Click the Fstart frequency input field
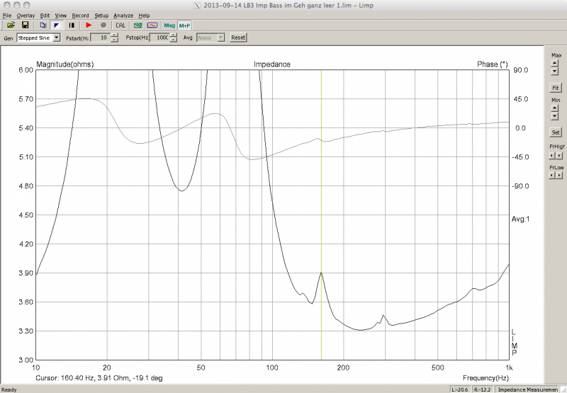The height and width of the screenshot is (393, 567). pos(100,38)
